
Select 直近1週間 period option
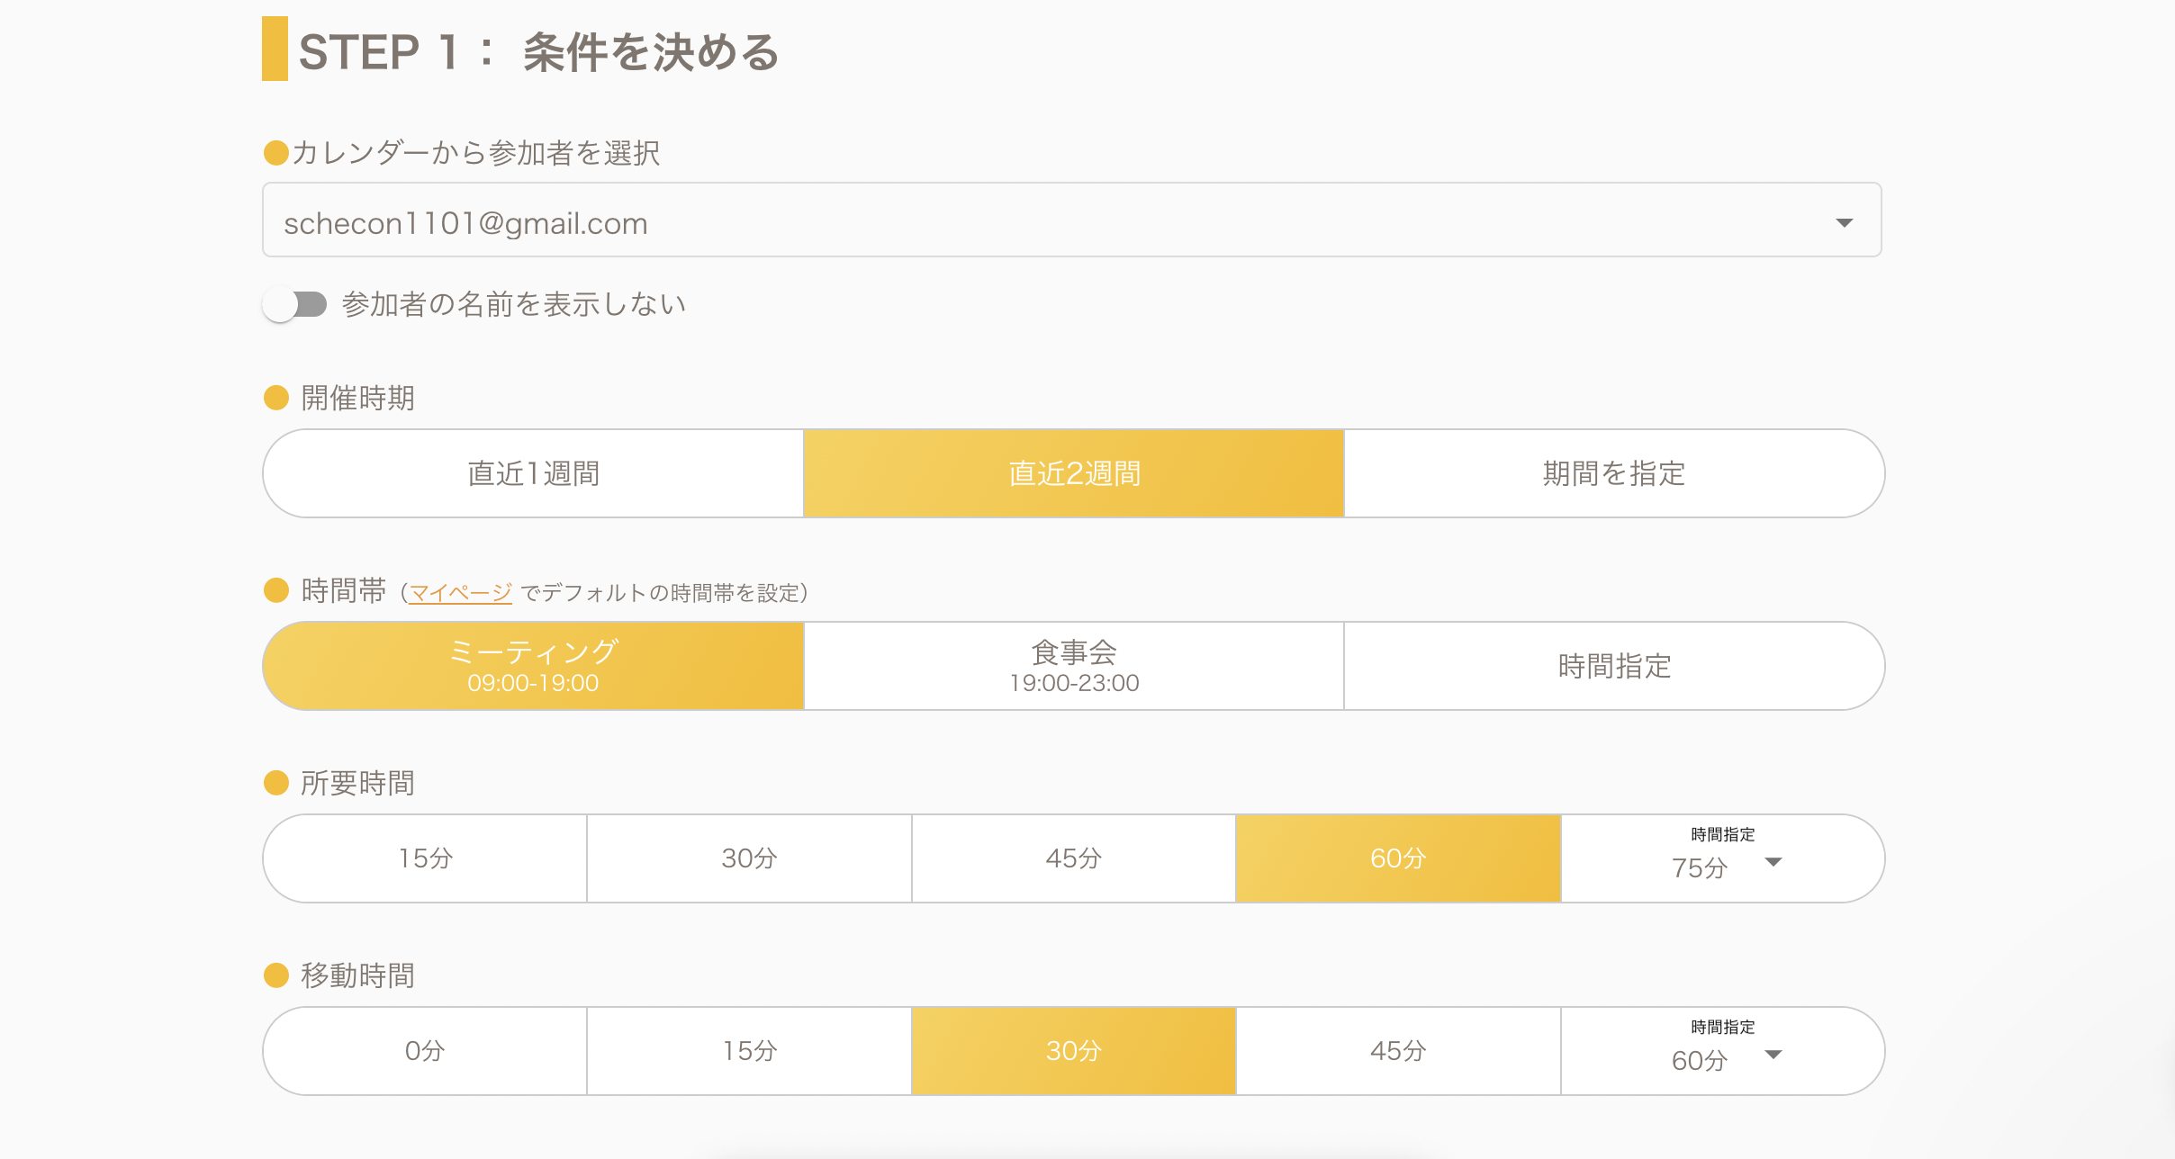[x=533, y=474]
